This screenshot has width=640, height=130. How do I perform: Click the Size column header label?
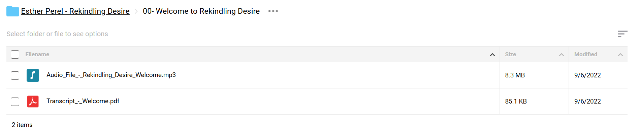[x=510, y=54]
